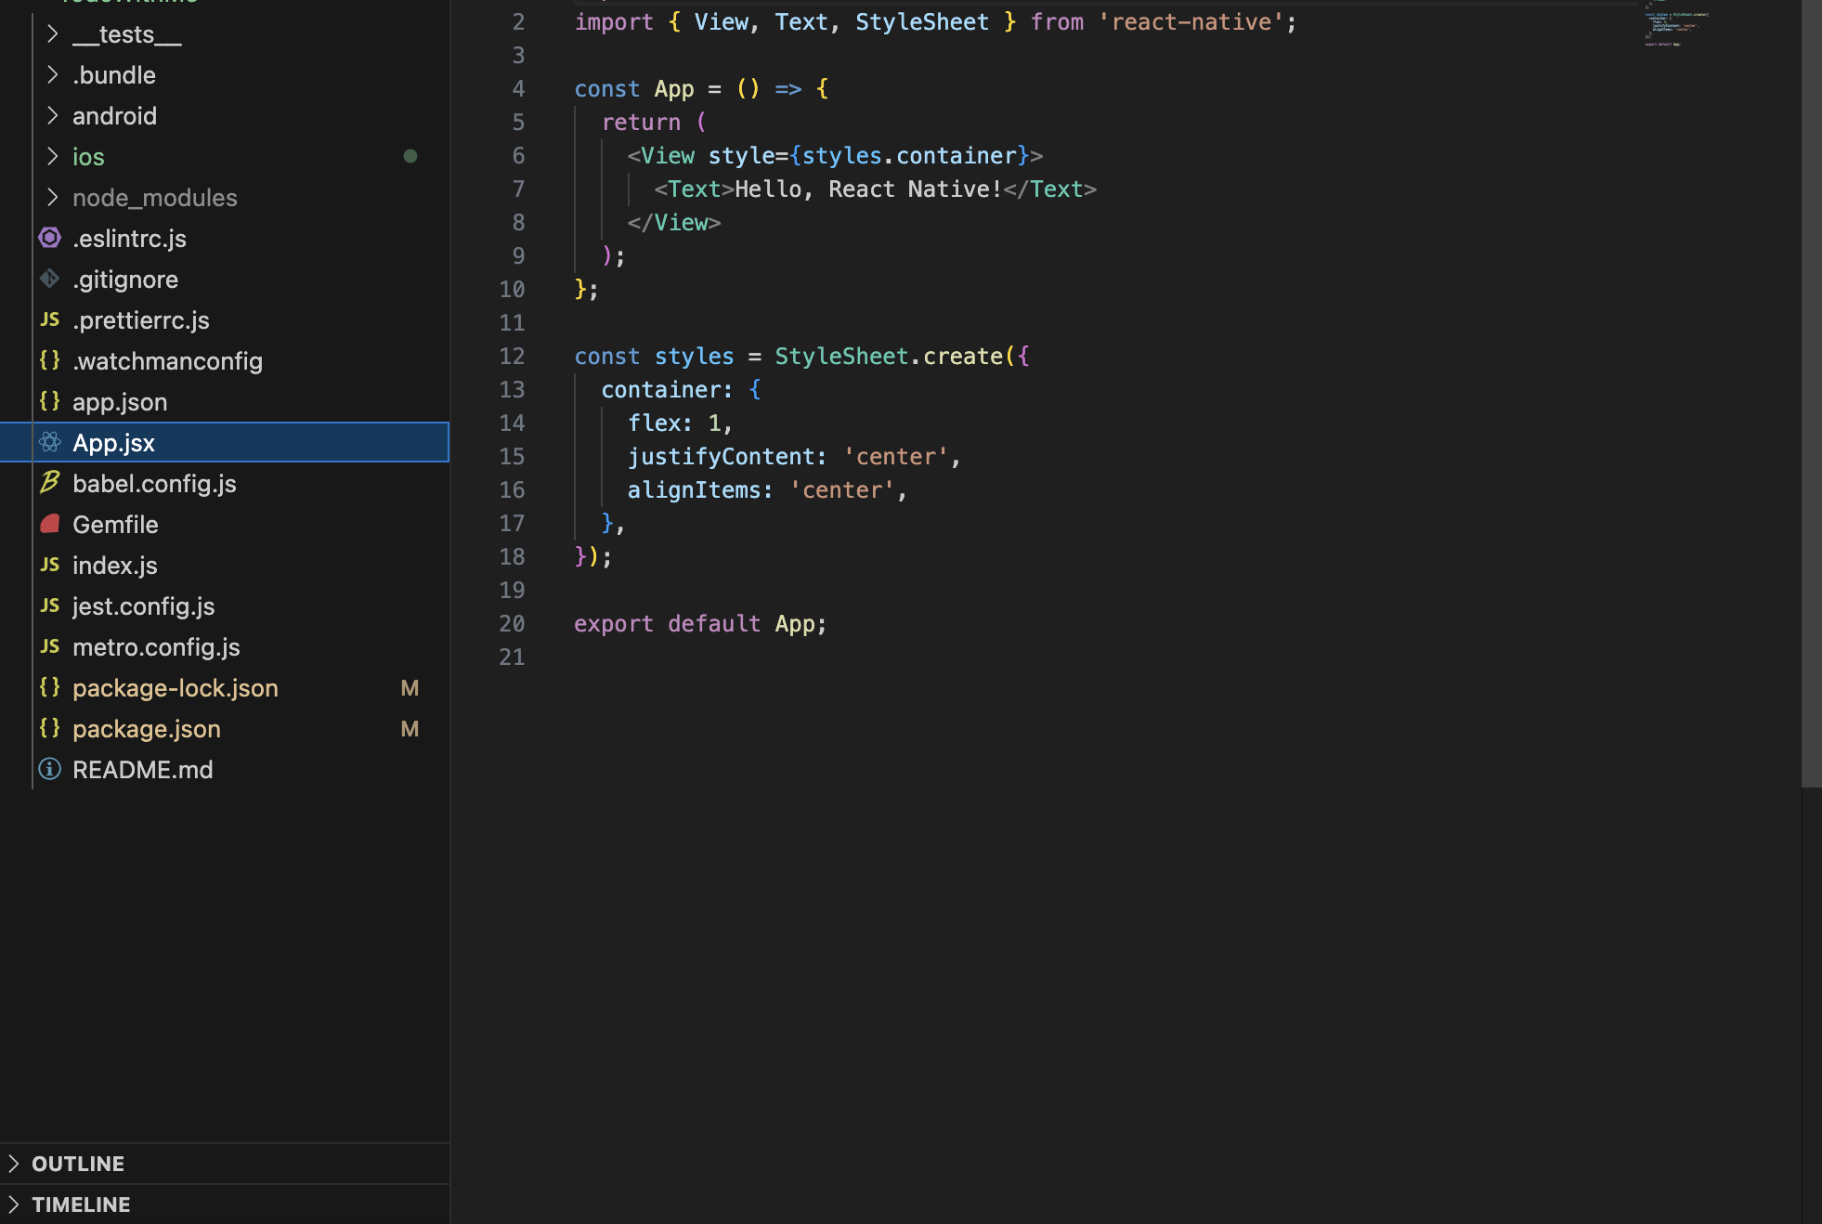The height and width of the screenshot is (1224, 1822).
Task: Click the git icon next to .gitignore
Action: [x=50, y=280]
